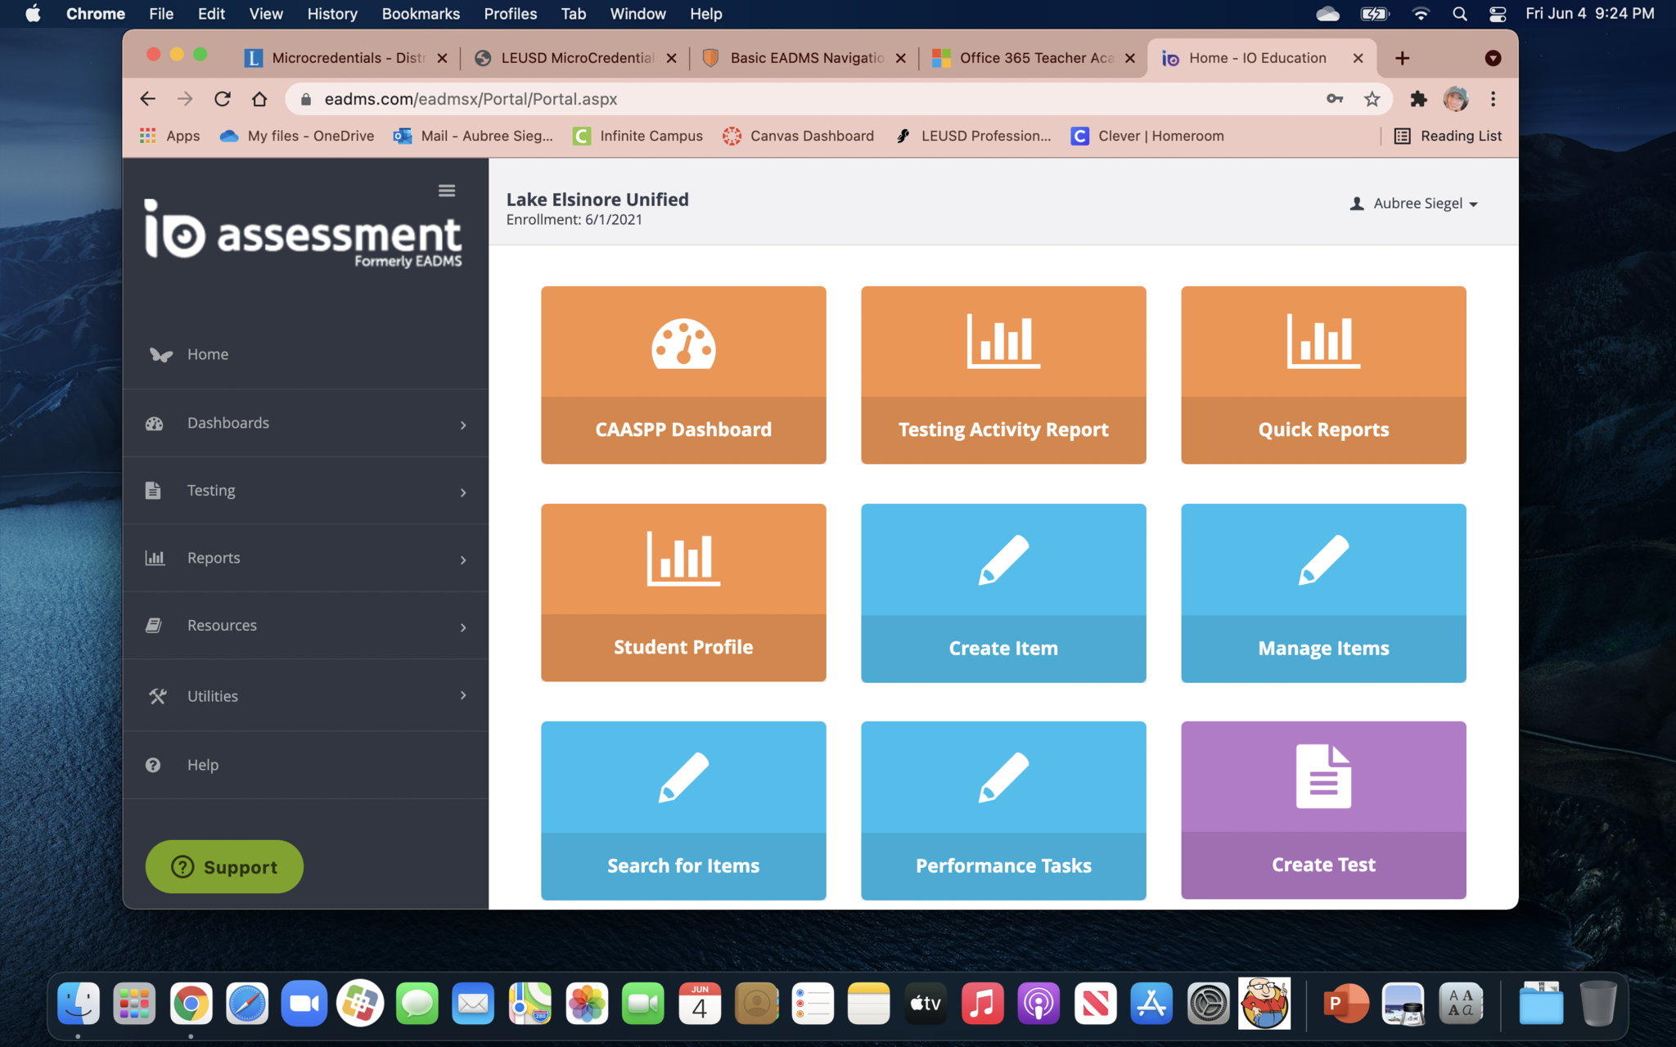Go to Home in the sidebar
This screenshot has height=1047, width=1676.
click(208, 354)
